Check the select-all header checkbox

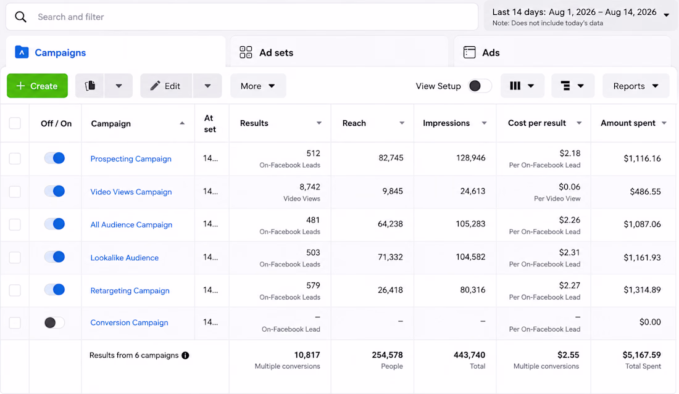(x=15, y=123)
